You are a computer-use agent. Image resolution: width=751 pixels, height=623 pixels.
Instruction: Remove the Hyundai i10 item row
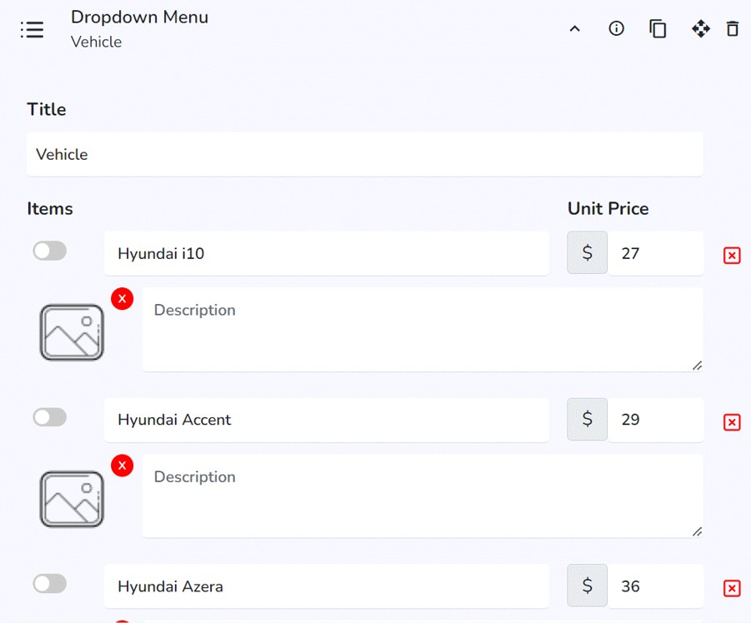[732, 256]
